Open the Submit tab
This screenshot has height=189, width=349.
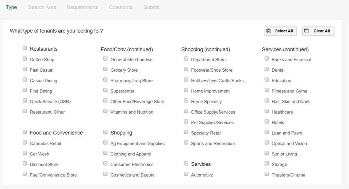152,7
